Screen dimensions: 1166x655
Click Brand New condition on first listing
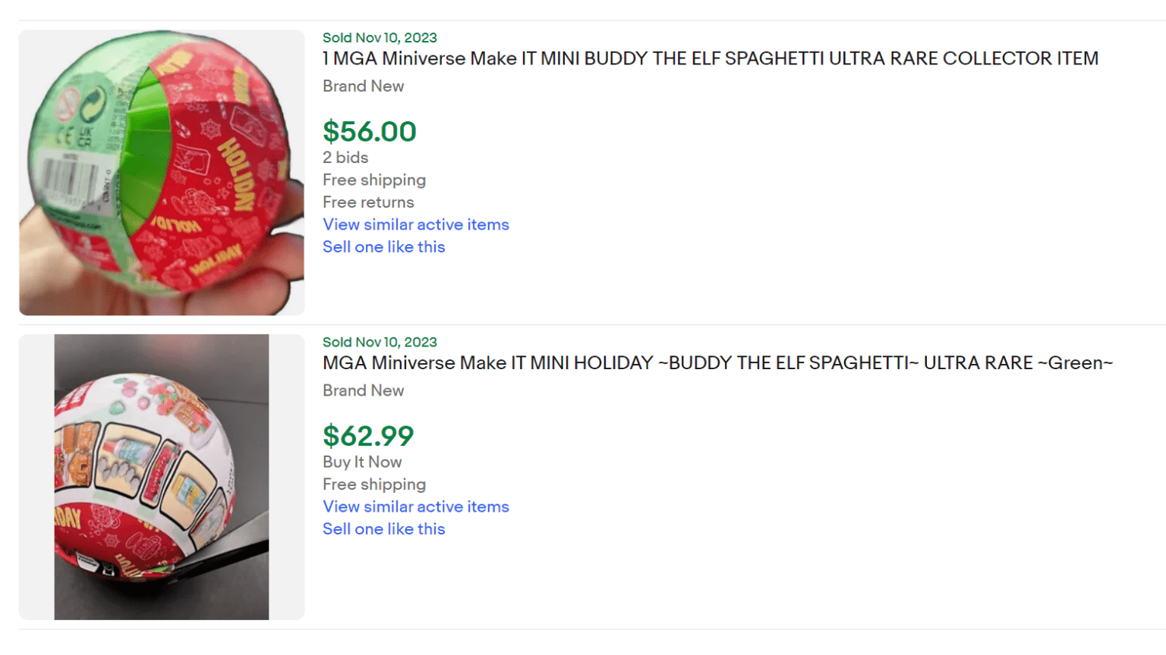(x=364, y=86)
